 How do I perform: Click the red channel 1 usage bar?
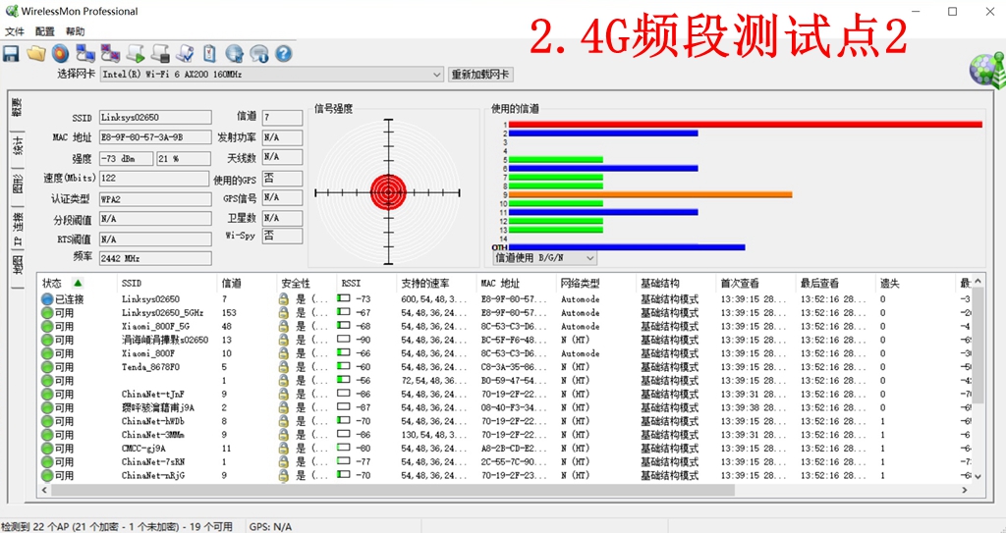click(746, 125)
